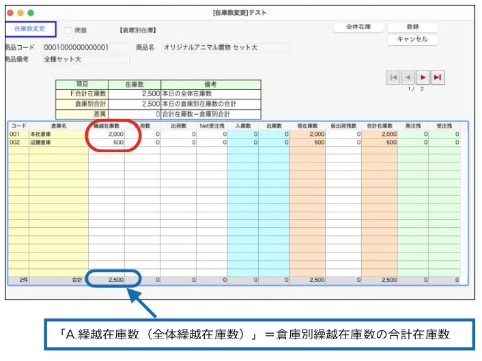The image size is (482, 361).
Task: Toggle the checkbox beside 在庫数変更
Action: tap(68, 31)
